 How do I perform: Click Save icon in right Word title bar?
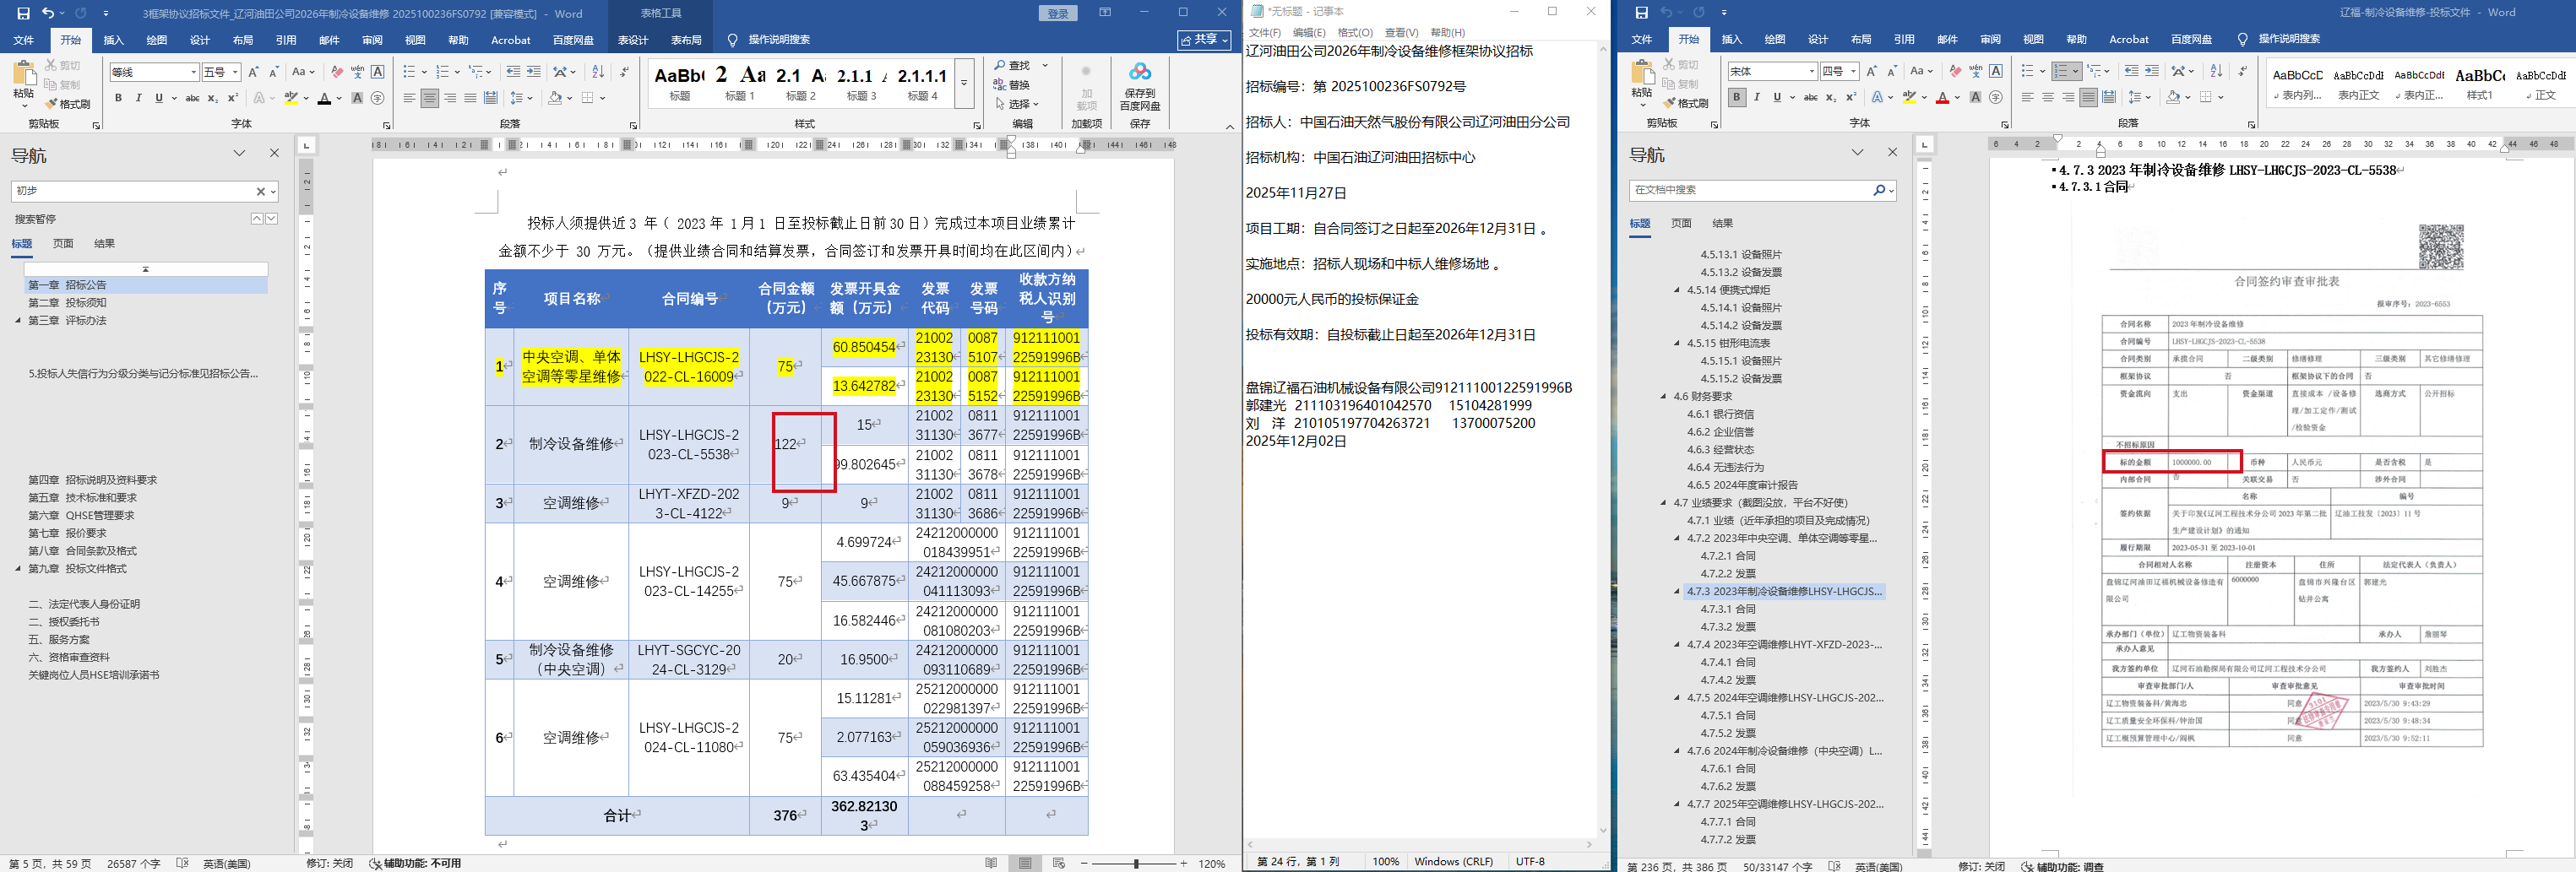pyautogui.click(x=1641, y=13)
